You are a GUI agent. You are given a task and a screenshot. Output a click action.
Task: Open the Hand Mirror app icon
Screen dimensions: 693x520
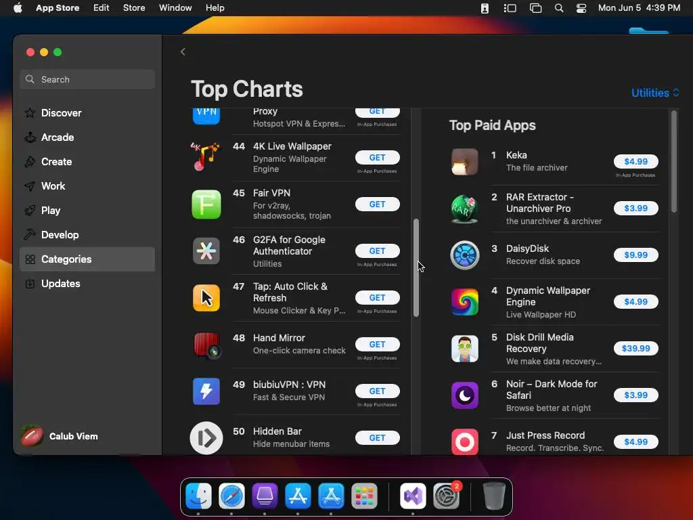pyautogui.click(x=206, y=345)
